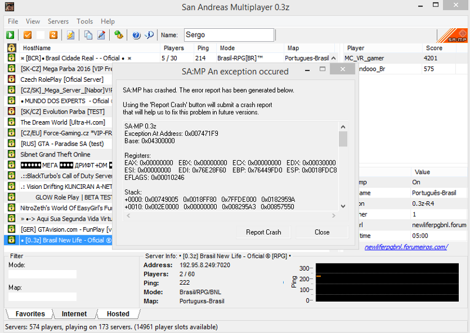470x333 pixels.
Task: Open Settings via the gear toolbar icon
Action: (119, 35)
